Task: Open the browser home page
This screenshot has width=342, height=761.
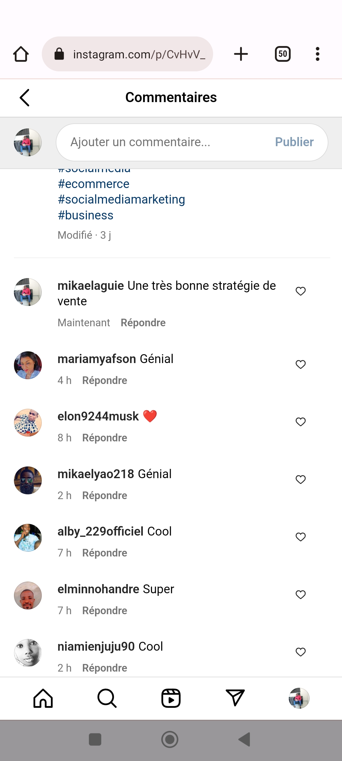Action: click(21, 54)
